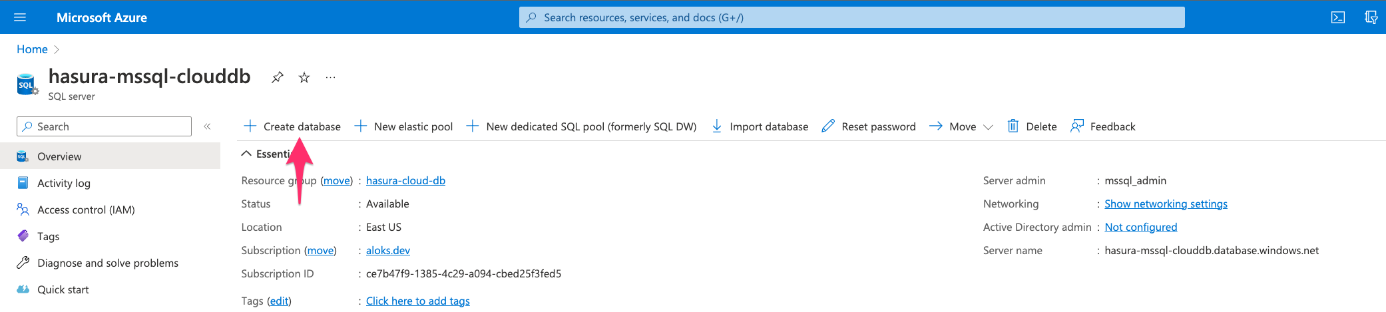Click the Activity log icon in sidebar
The height and width of the screenshot is (312, 1386).
[23, 182]
